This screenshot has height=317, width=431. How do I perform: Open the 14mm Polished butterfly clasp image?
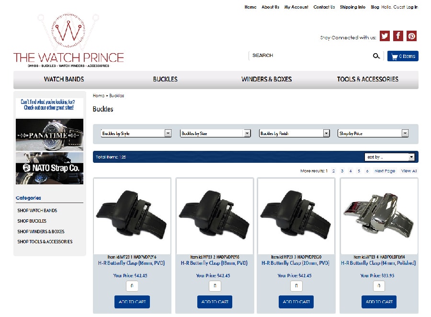(x=379, y=216)
